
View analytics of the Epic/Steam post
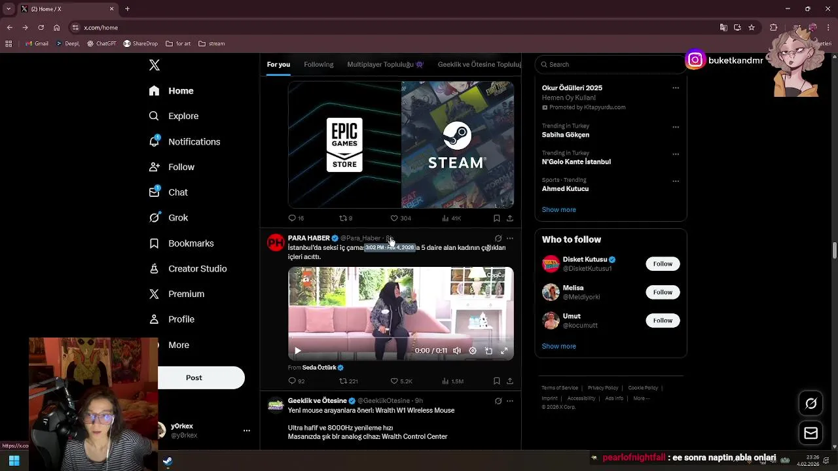coord(452,218)
